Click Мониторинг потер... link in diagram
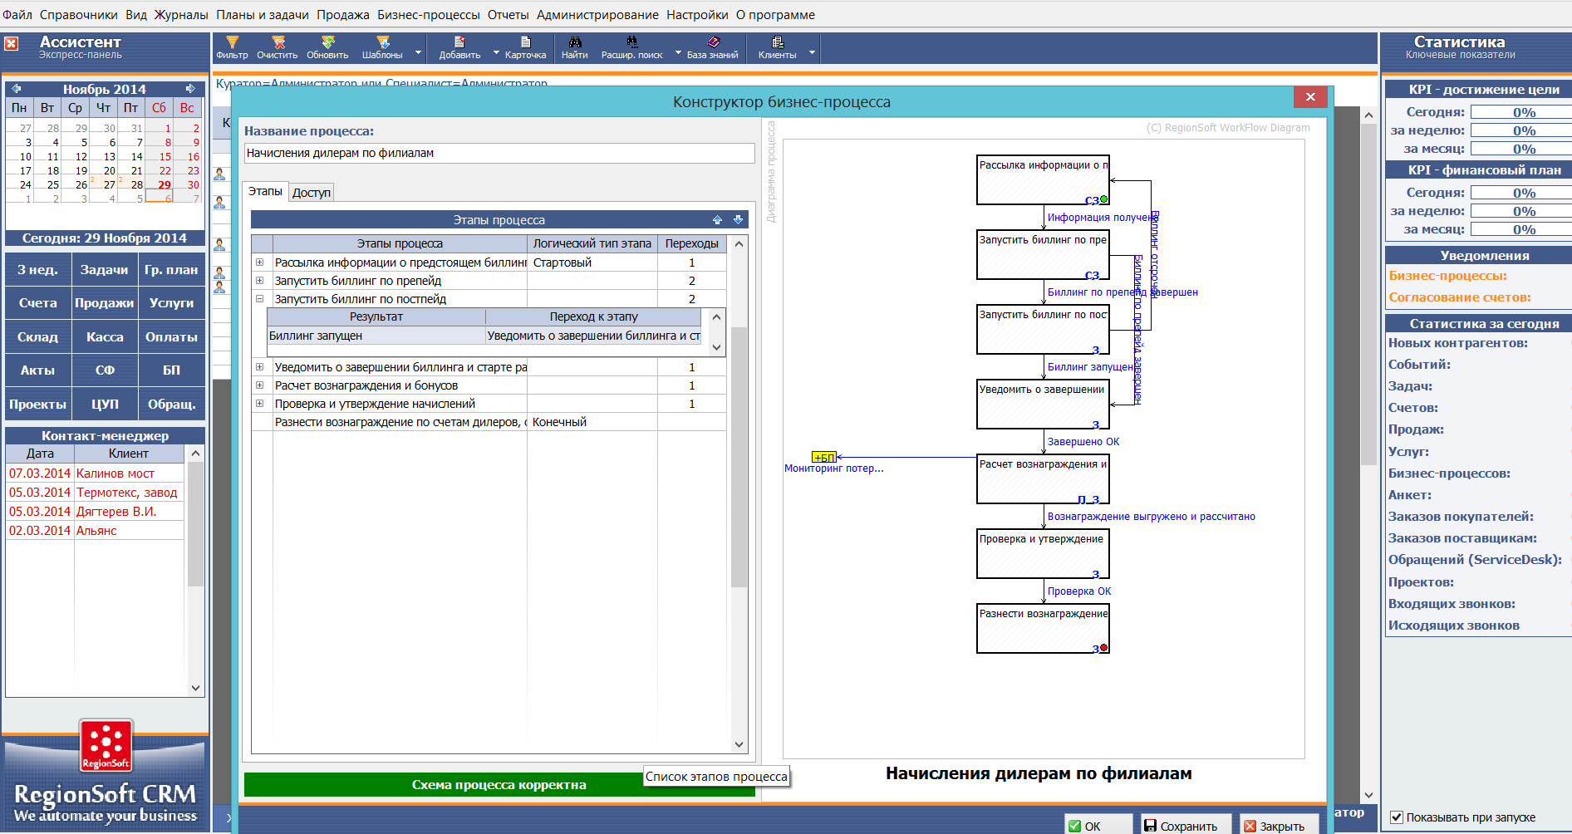The height and width of the screenshot is (834, 1572). 834,469
